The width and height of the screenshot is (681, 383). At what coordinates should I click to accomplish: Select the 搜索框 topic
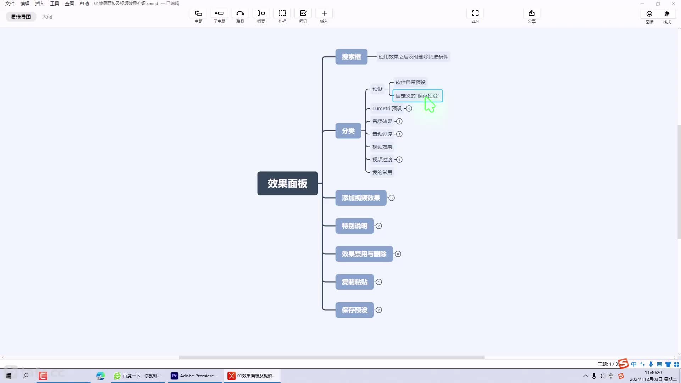(x=351, y=57)
